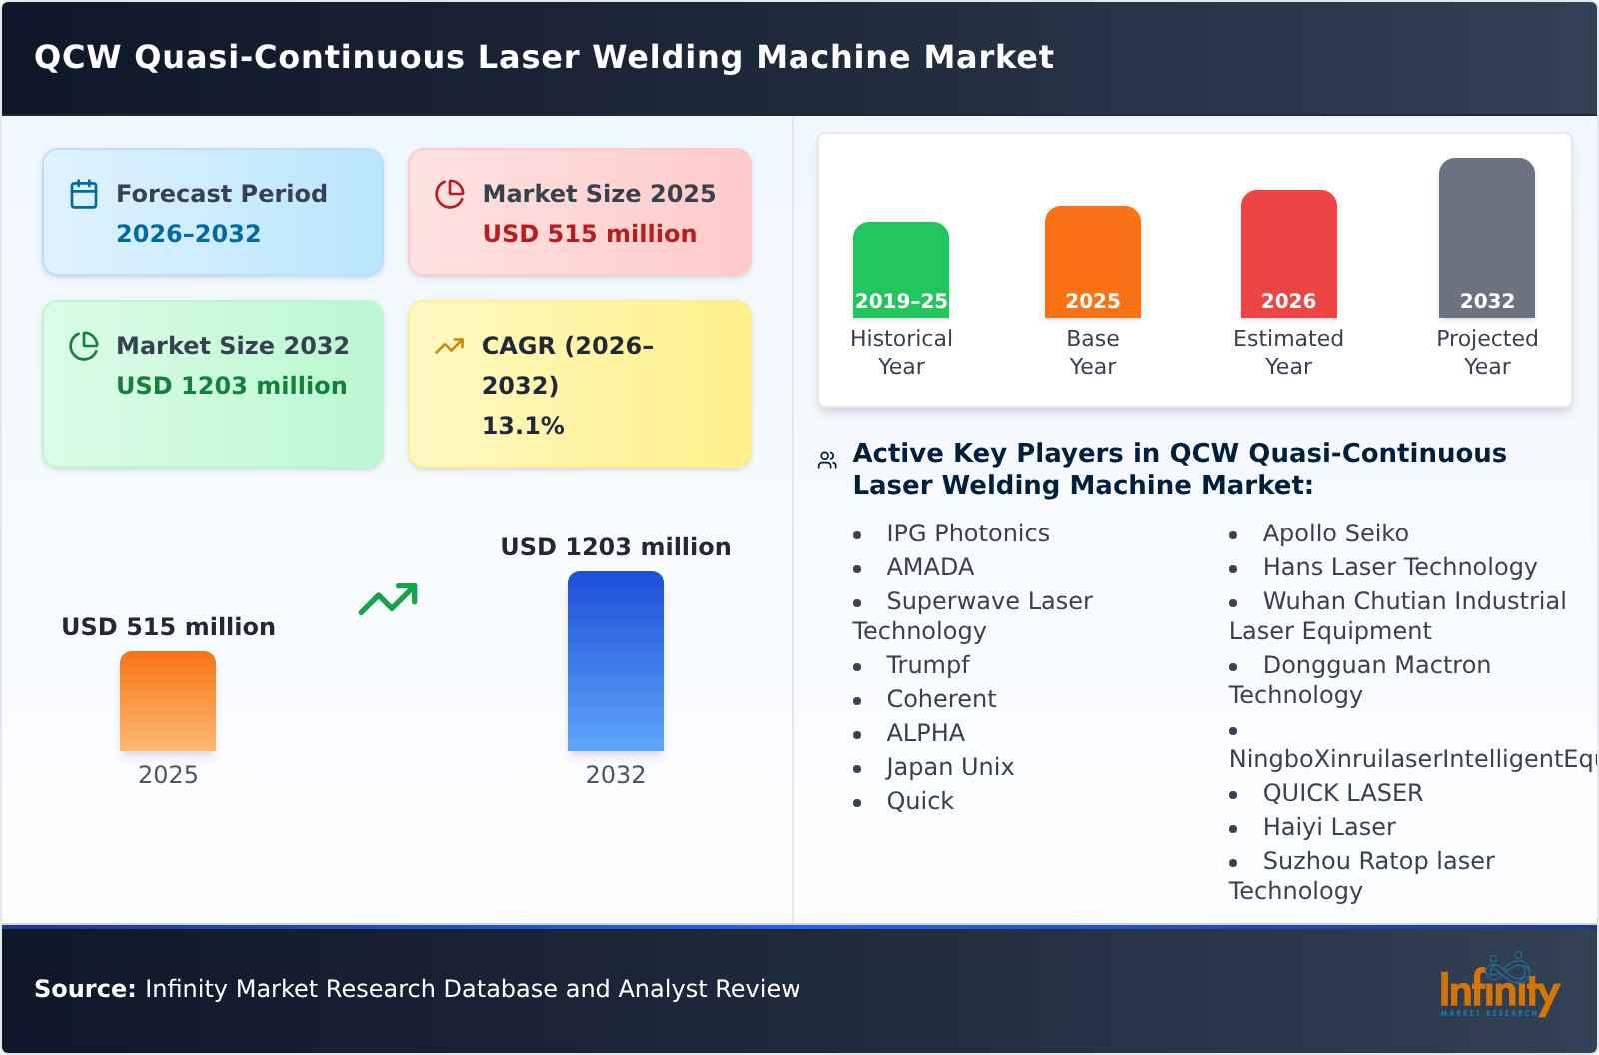This screenshot has height=1055, width=1599.
Task: Click the '2032' axis label under blue bar
Action: [616, 775]
